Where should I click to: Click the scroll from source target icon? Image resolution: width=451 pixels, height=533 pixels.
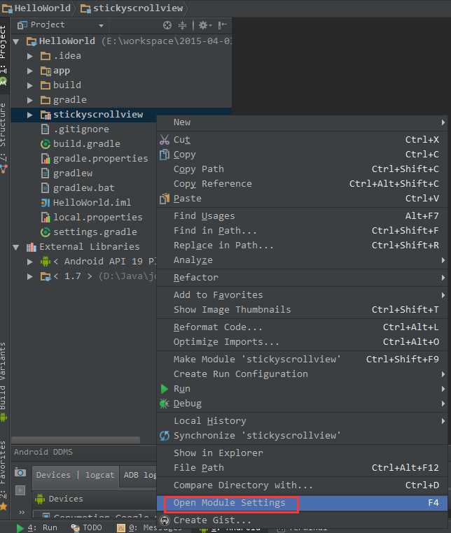(x=167, y=25)
